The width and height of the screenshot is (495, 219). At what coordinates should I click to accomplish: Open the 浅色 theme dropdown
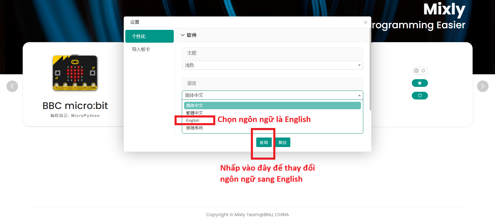tap(272, 65)
